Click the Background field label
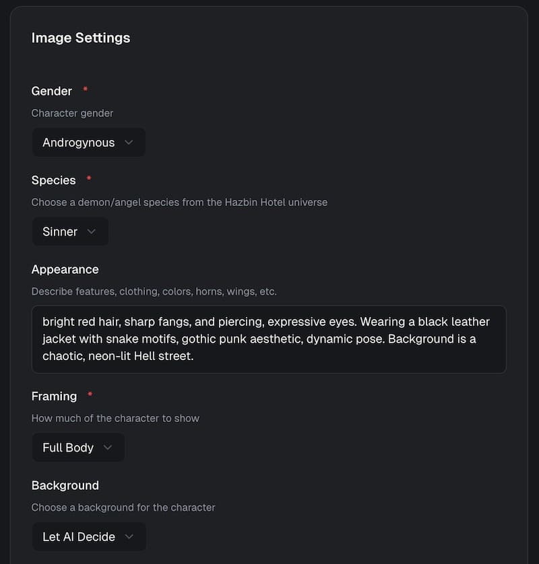539x564 pixels. click(65, 485)
